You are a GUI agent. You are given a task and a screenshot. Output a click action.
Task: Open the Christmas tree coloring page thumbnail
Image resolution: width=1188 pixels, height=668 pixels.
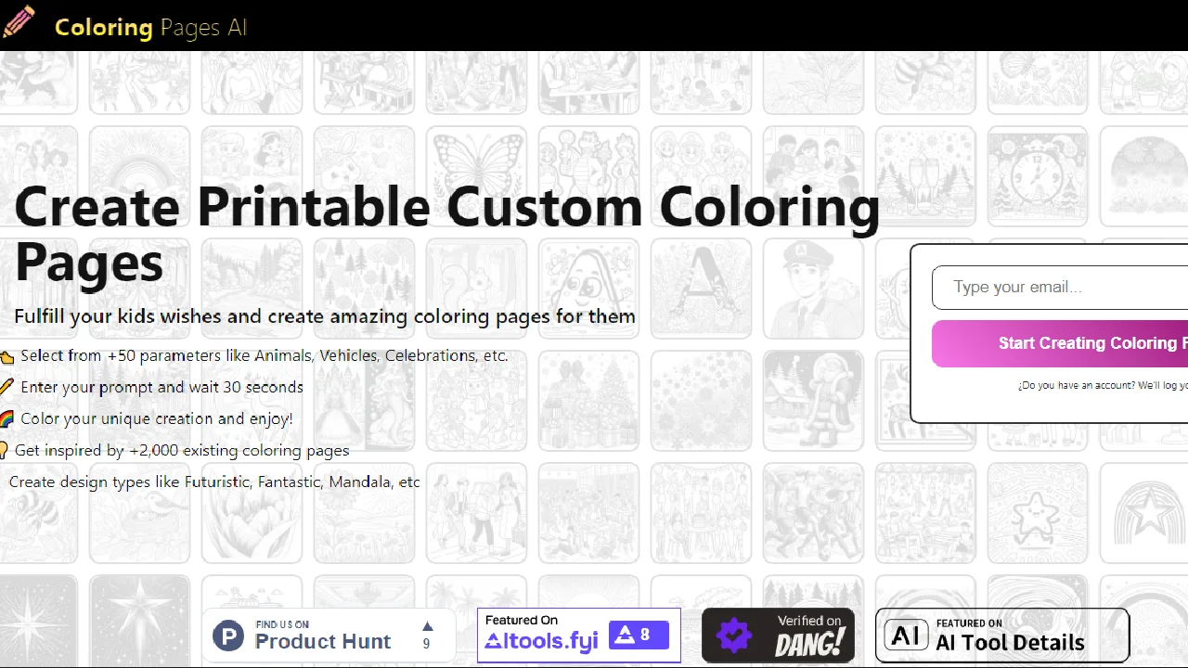coord(588,401)
